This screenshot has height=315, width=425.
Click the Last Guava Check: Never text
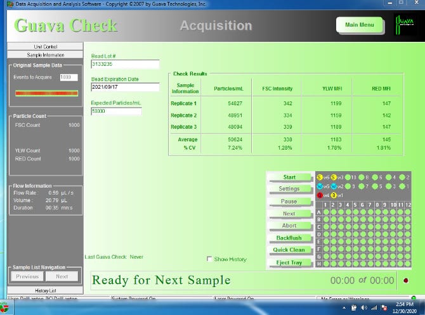pos(114,257)
